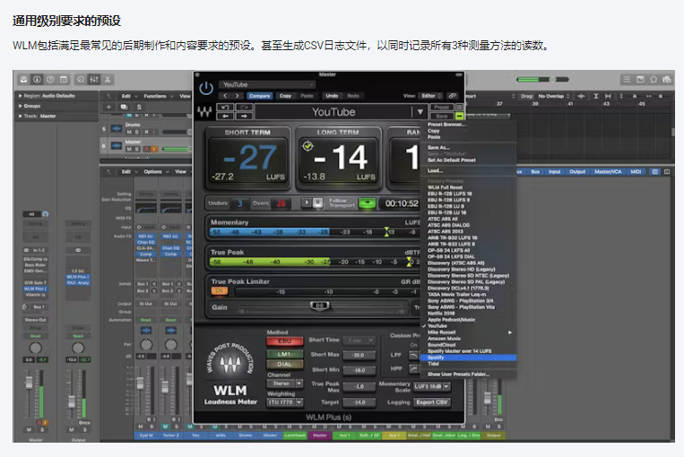
Task: Select the DIAL method button
Action: pos(284,364)
